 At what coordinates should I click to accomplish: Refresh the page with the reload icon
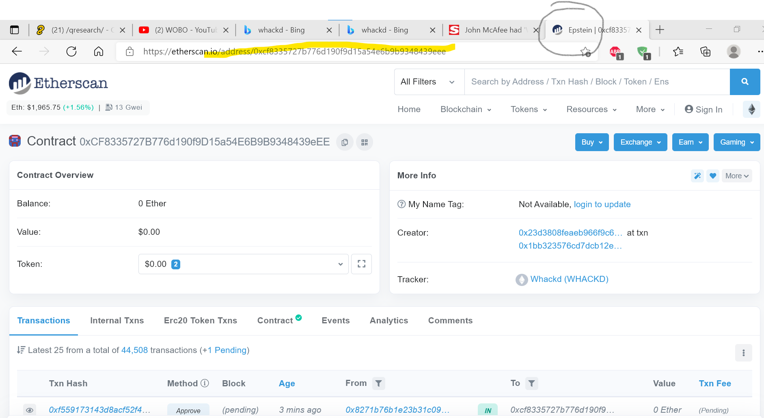(x=71, y=51)
